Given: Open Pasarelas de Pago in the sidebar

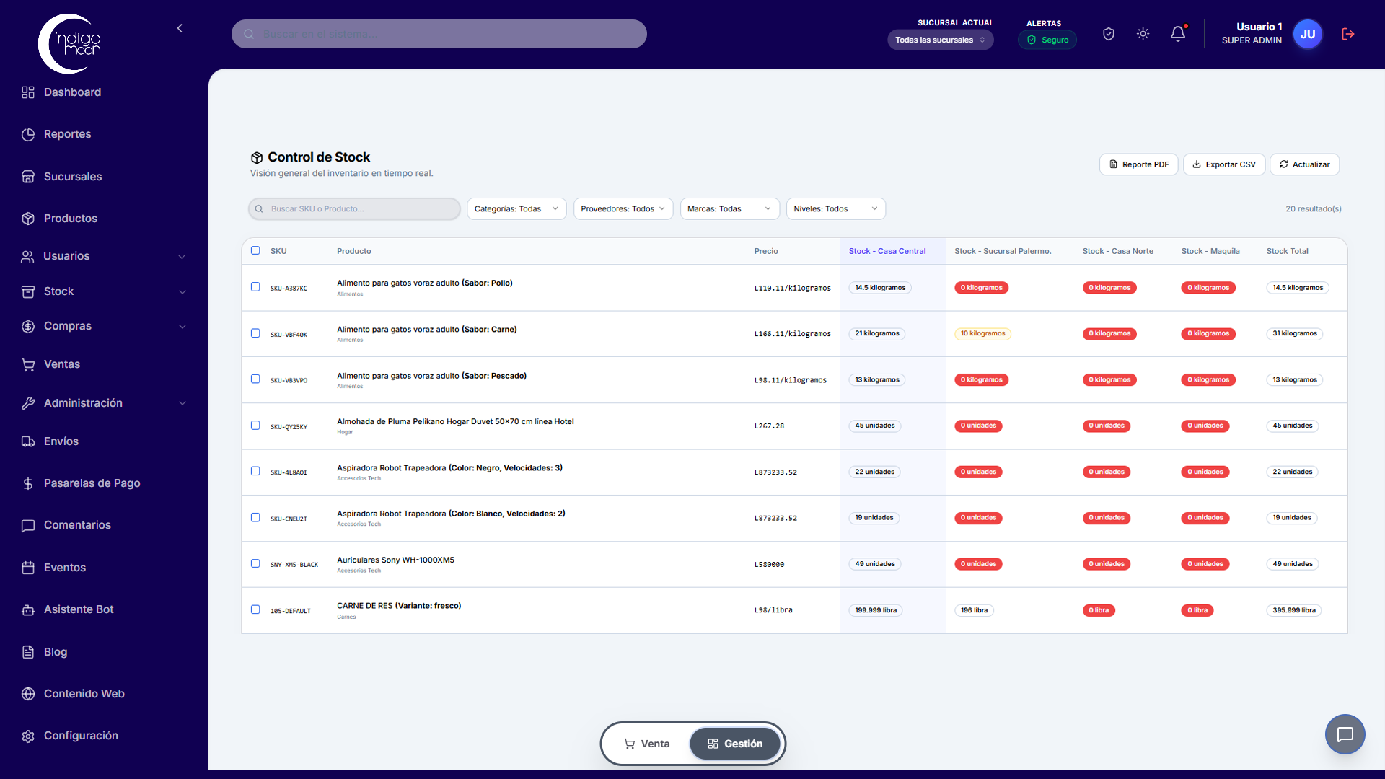Looking at the screenshot, I should click(x=92, y=483).
